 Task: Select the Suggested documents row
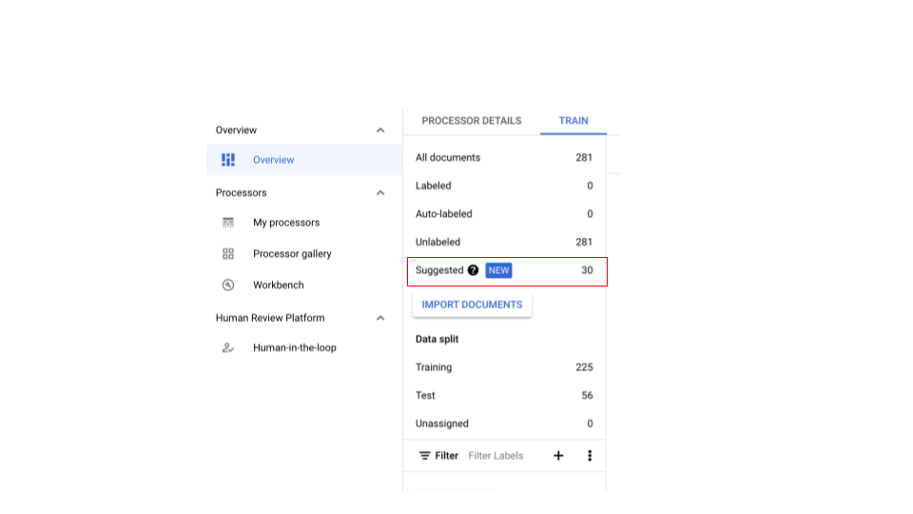(x=506, y=271)
